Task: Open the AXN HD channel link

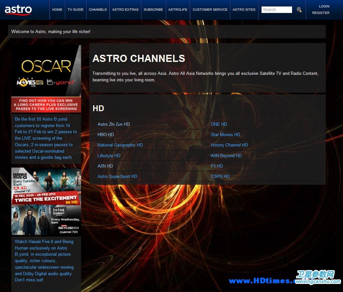Action: 105,166
